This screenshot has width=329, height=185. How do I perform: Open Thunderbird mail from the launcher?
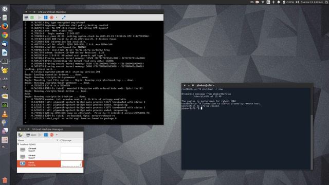5,44
